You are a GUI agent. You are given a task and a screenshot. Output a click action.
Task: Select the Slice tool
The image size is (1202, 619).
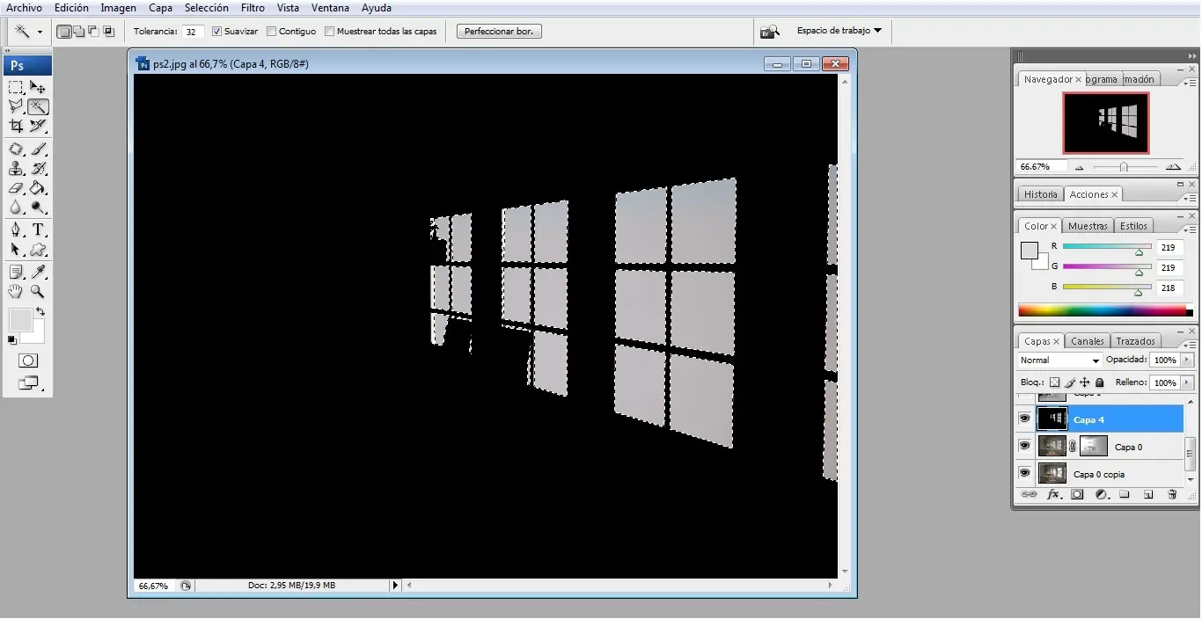[38, 126]
